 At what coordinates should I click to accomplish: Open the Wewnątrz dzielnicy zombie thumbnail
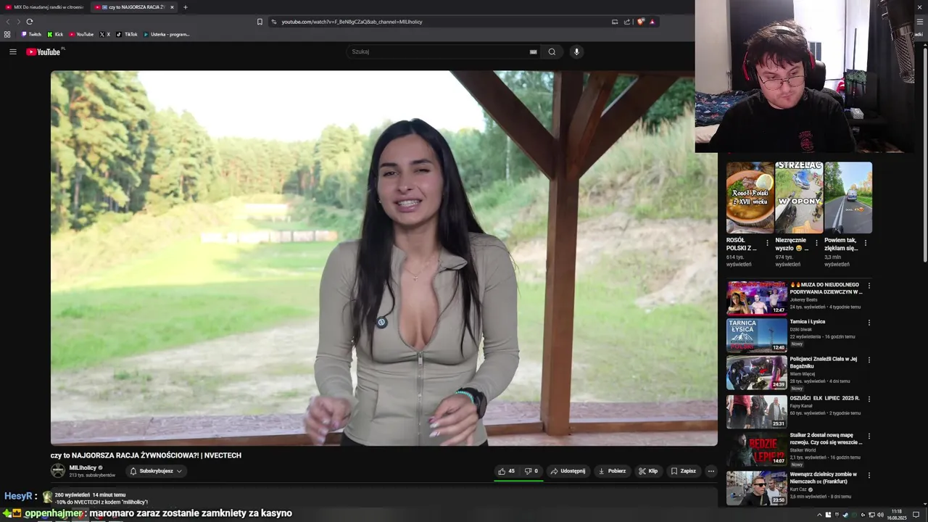click(757, 488)
